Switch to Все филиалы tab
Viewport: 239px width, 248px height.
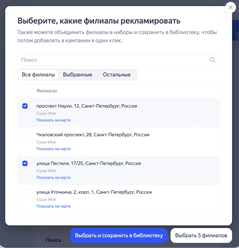pos(38,74)
